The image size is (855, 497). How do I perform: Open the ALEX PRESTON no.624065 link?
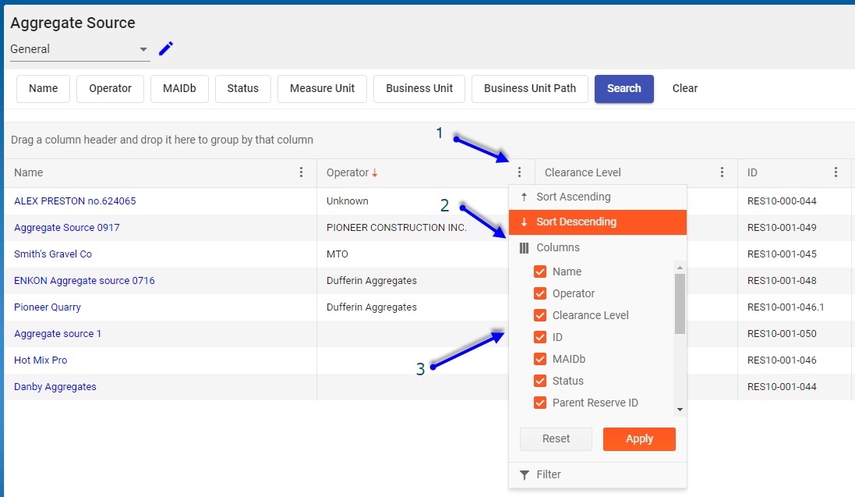(x=75, y=201)
